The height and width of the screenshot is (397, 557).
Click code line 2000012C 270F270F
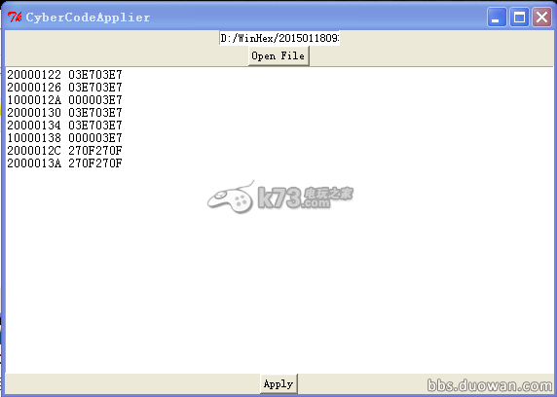pos(64,151)
